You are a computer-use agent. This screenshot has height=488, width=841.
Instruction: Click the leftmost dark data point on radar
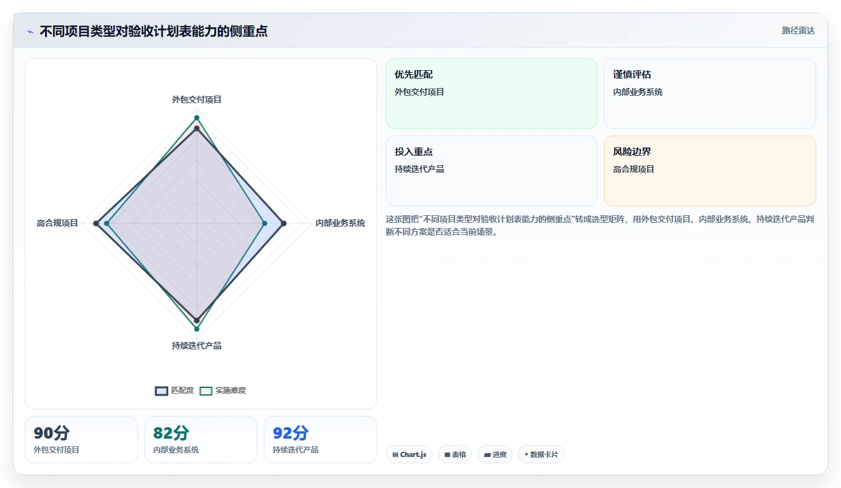[x=96, y=223]
